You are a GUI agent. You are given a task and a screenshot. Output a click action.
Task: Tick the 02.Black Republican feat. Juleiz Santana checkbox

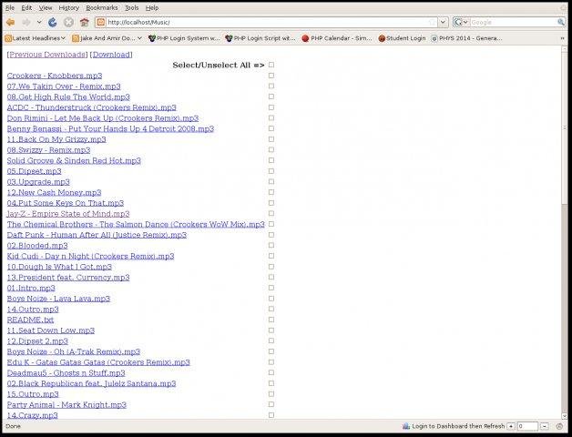point(271,383)
